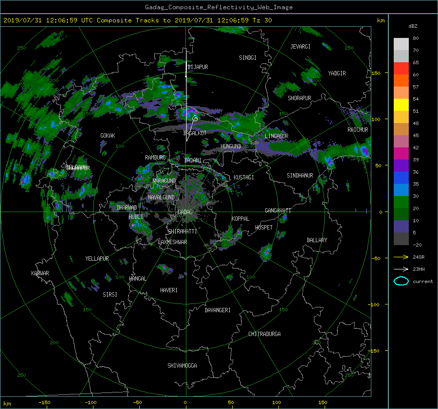Click the YELLAPUR city label
This screenshot has width=438, height=409.
pos(97,259)
